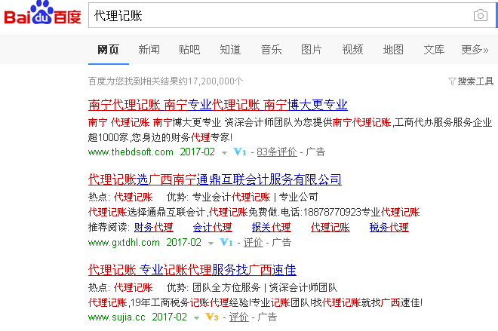This screenshot has width=498, height=331.
Task: Click description line with 电话:18878770923
Action: pos(254,213)
